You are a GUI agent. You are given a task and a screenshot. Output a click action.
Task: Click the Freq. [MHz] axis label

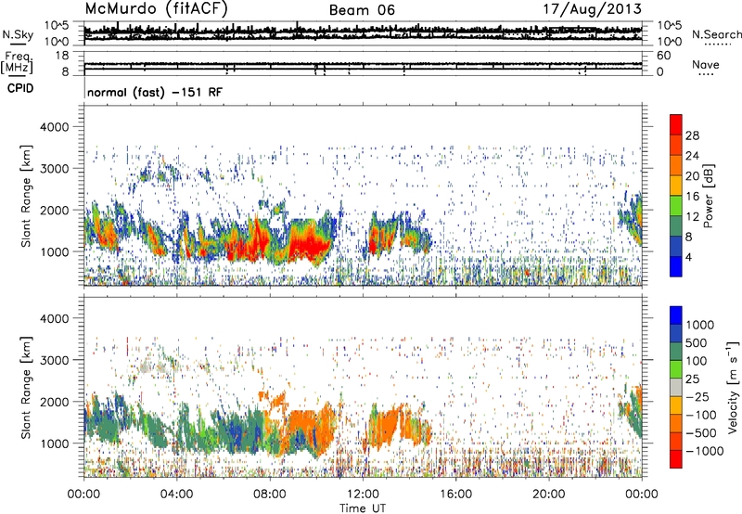pyautogui.click(x=18, y=63)
